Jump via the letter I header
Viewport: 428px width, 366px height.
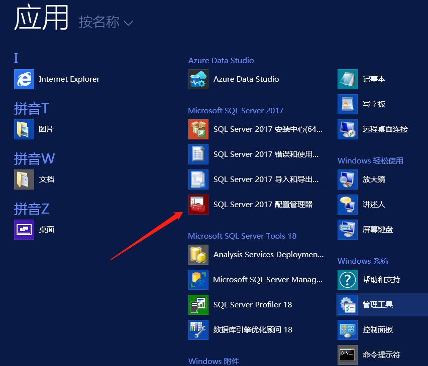pyautogui.click(x=16, y=58)
